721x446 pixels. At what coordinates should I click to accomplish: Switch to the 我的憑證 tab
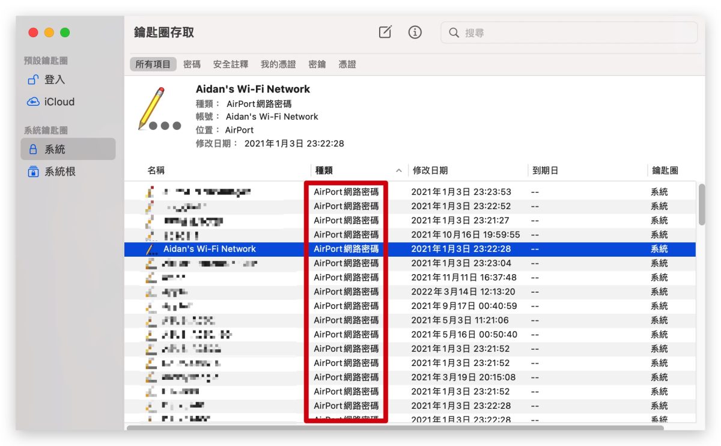click(278, 64)
